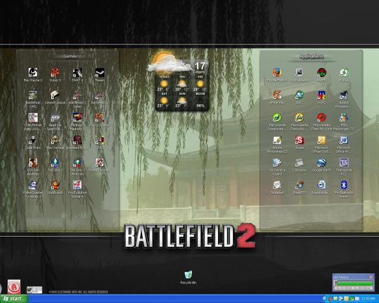The width and height of the screenshot is (379, 303).
Task: Open the Pro Evolution Soccer 4 icon
Action: click(77, 185)
